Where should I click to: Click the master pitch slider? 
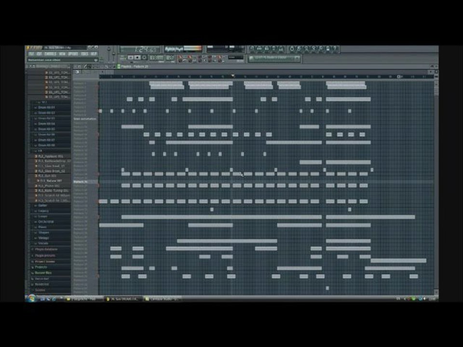114,53
